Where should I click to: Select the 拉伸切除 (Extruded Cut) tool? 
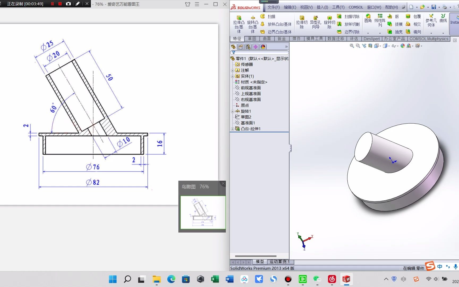pyautogui.click(x=302, y=23)
